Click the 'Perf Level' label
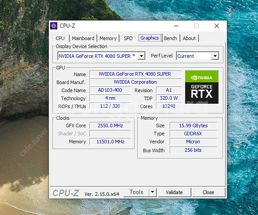258x215 pixels. 162,56
